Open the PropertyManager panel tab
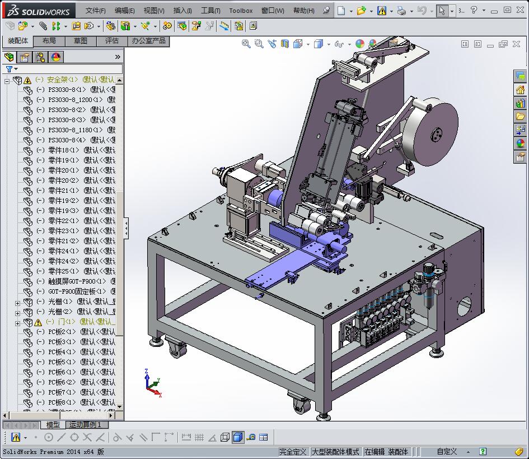Screen dimensions: 529x459 click(25, 57)
